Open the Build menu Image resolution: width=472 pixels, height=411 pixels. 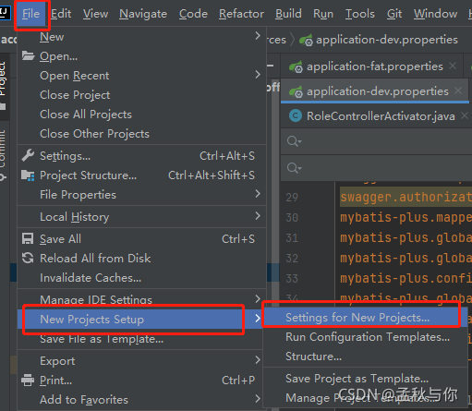pyautogui.click(x=288, y=14)
